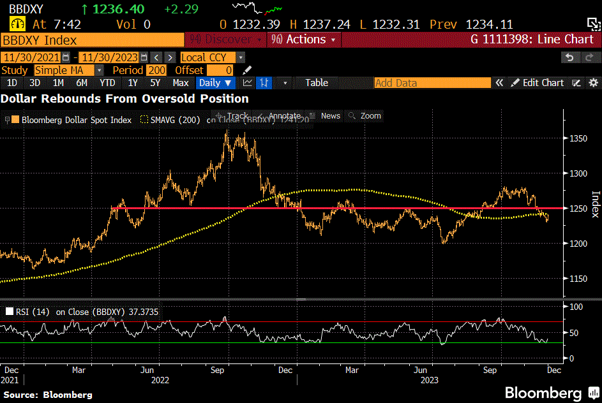The image size is (602, 403).
Task: Click the undo arrow button
Action: [569, 57]
